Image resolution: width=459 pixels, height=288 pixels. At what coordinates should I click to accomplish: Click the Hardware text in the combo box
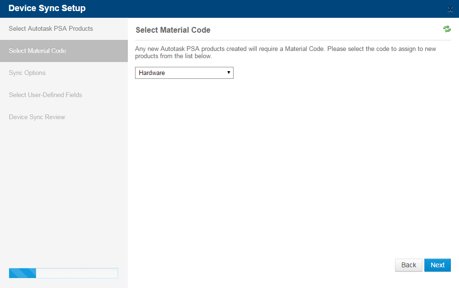pos(151,73)
